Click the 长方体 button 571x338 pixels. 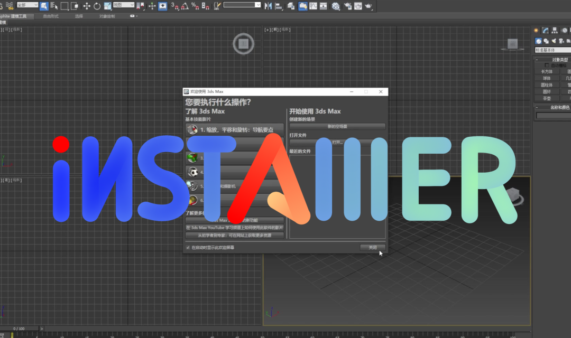click(x=547, y=72)
